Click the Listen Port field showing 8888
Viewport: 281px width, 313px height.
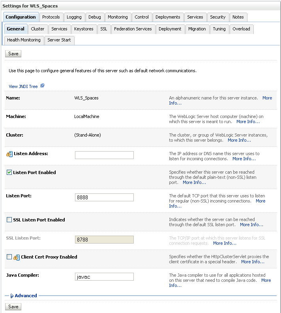104,197
